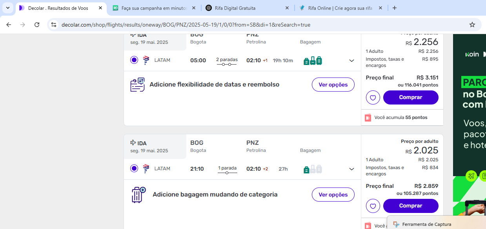Image resolution: width=486 pixels, height=229 pixels.
Task: Reload the page using the refresh icon
Action: [37, 25]
